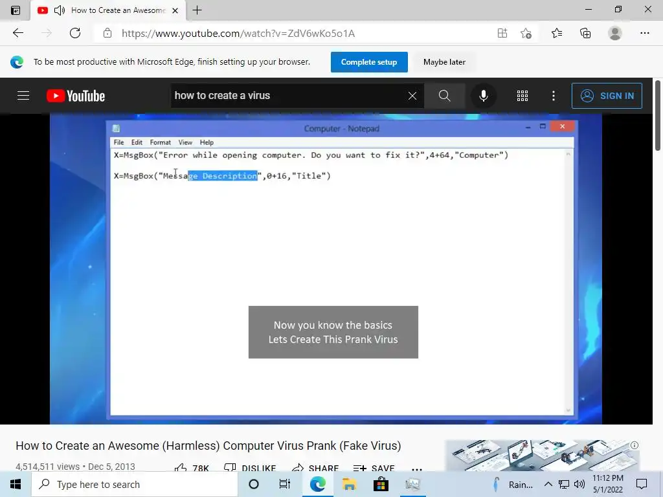The height and width of the screenshot is (497, 663).
Task: Mute tab via the speaker icon
Action: click(x=60, y=10)
